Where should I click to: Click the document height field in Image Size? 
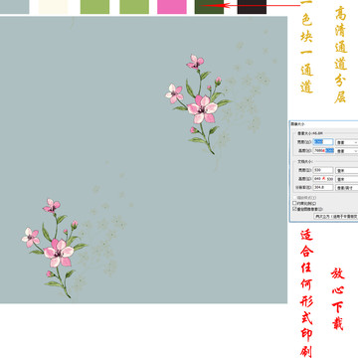pos(323,179)
